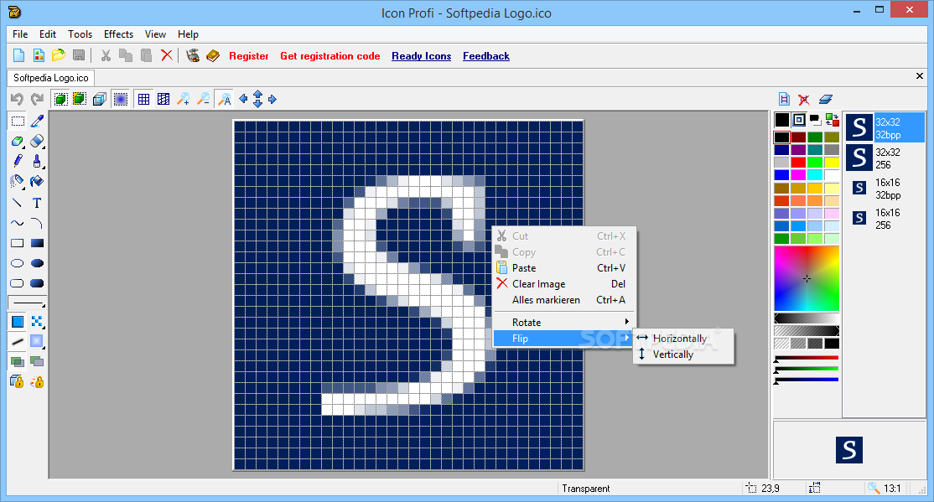Click the open folder icon

tap(59, 55)
